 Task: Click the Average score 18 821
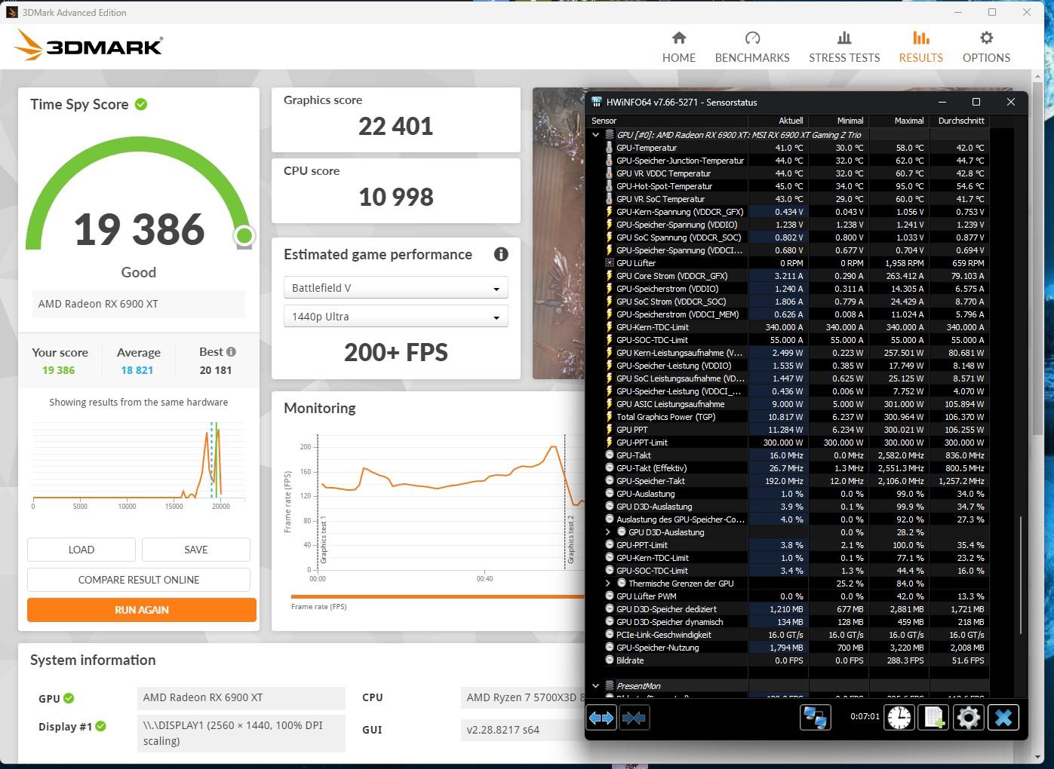pos(137,370)
